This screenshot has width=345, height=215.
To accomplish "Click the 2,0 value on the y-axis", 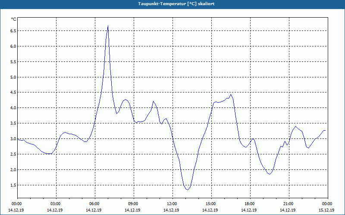I will pyautogui.click(x=13, y=170).
